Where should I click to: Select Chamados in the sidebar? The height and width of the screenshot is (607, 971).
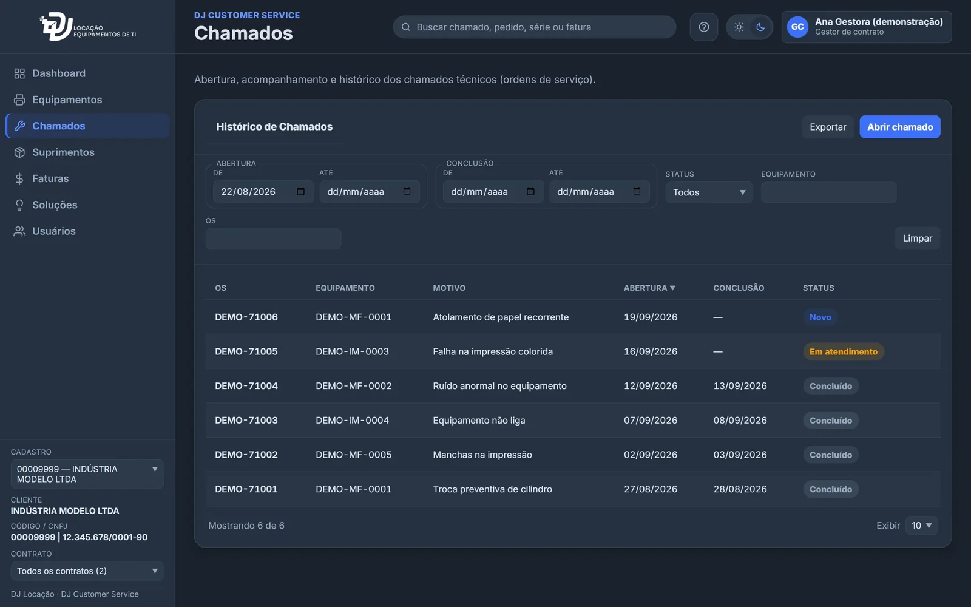pyautogui.click(x=87, y=126)
